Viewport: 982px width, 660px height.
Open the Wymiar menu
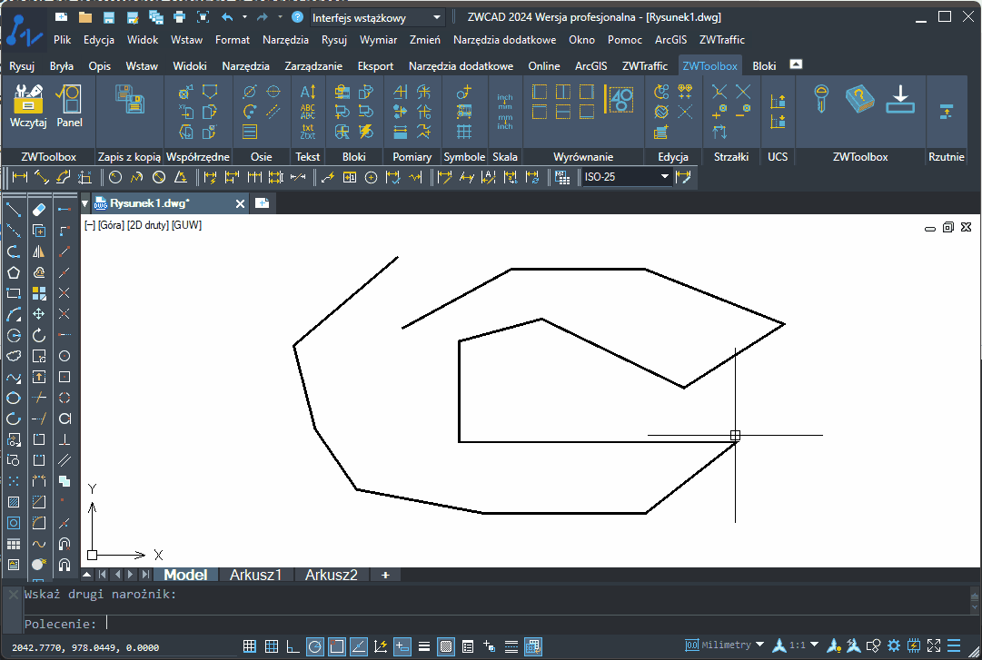coord(378,40)
